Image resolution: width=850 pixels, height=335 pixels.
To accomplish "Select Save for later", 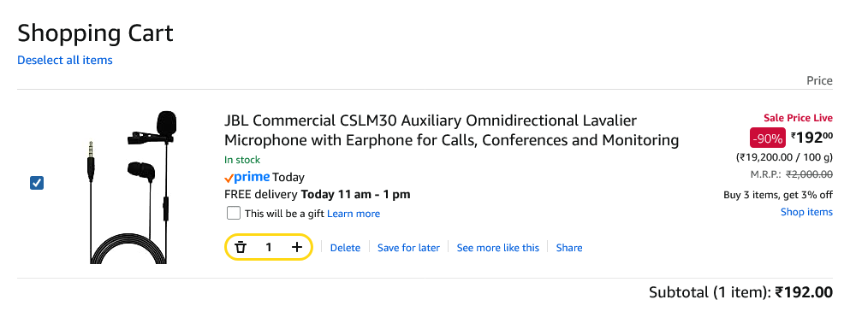I will 409,248.
